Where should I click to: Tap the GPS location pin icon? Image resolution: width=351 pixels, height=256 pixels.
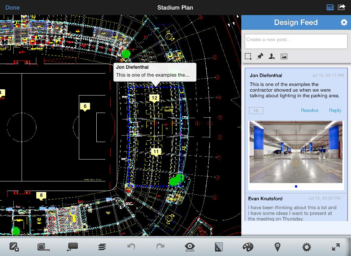(x=277, y=246)
